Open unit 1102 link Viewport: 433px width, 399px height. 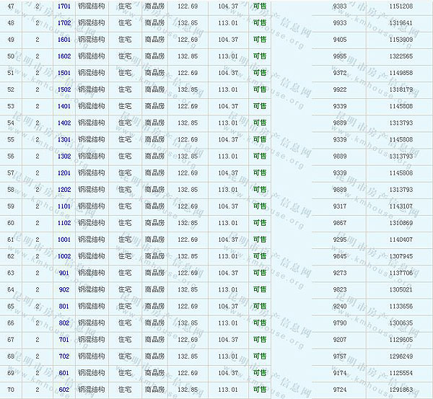point(64,223)
